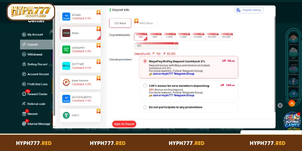Choose GCASH(QRPH) payment method
Viewport: 302px width, 151px height.
(x=80, y=99)
